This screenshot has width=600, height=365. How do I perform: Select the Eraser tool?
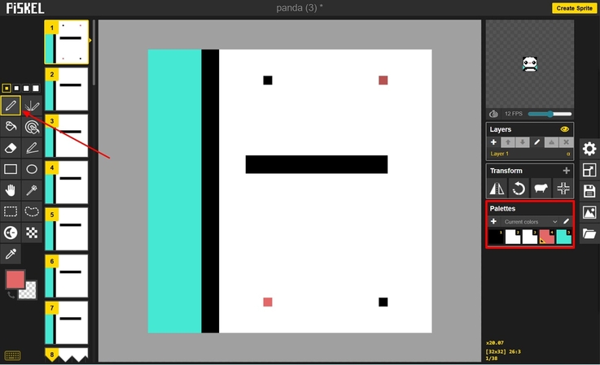point(11,148)
